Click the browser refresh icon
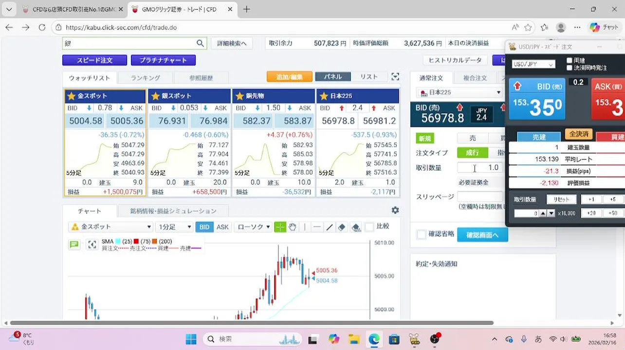The width and height of the screenshot is (625, 350). [x=42, y=27]
